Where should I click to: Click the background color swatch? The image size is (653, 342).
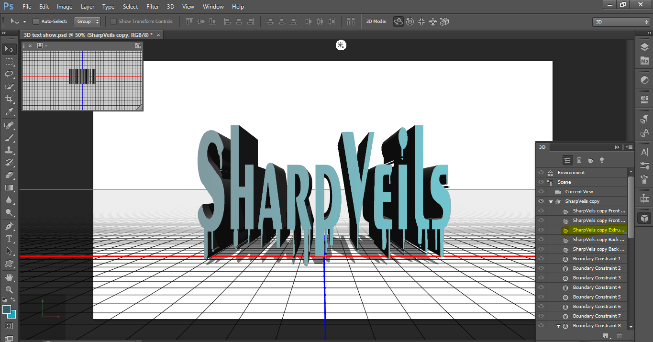pyautogui.click(x=13, y=316)
